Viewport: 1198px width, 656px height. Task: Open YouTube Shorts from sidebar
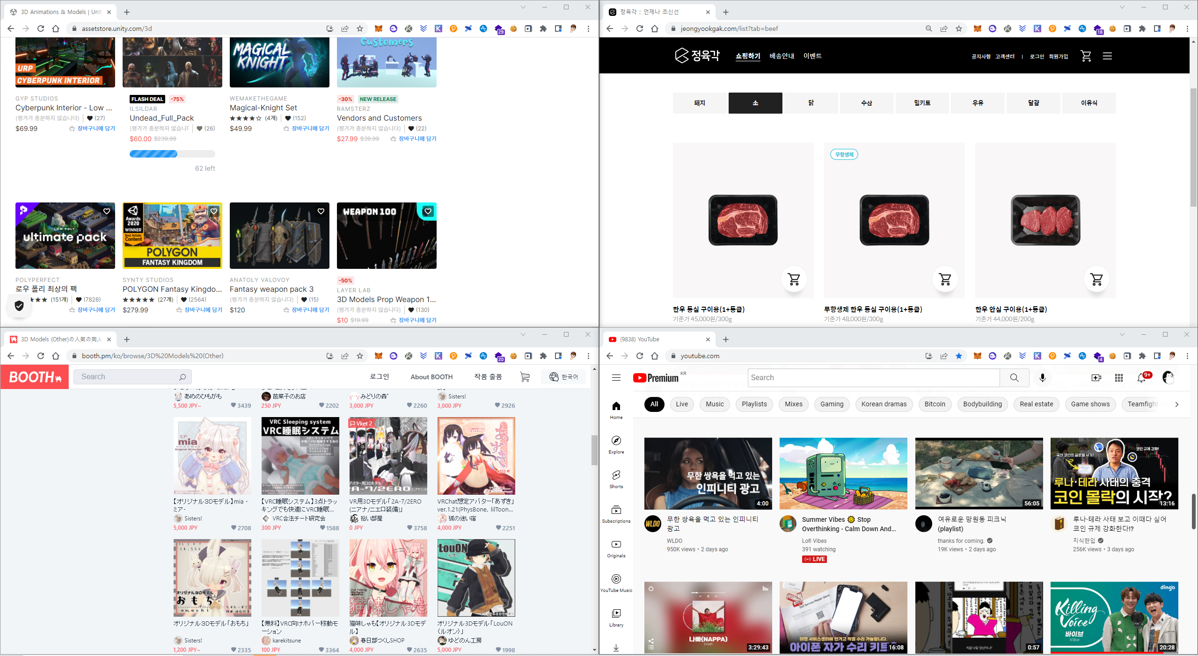[x=616, y=479]
